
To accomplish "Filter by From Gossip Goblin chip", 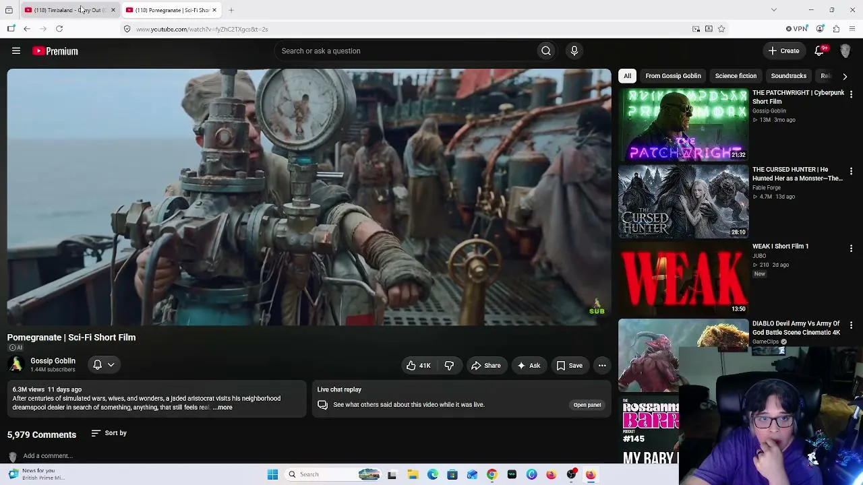I will (673, 76).
